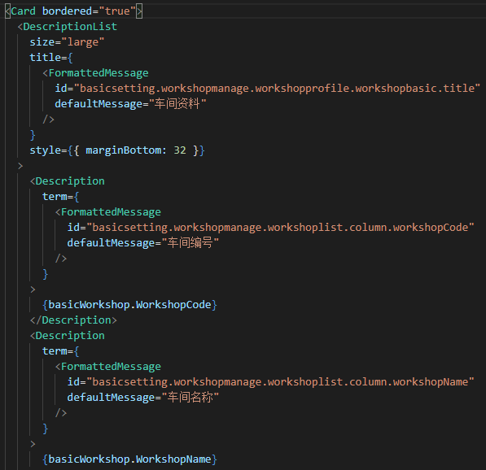Click the closing </Description> tag
The image size is (486, 470).
click(x=73, y=320)
